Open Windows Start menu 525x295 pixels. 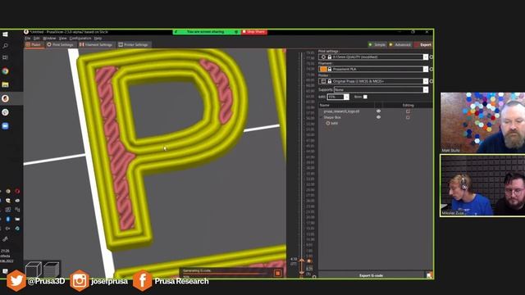[5, 34]
